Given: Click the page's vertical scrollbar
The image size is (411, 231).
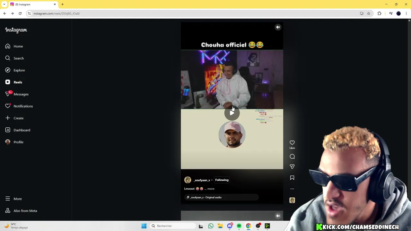Looking at the screenshot, I should (409, 120).
